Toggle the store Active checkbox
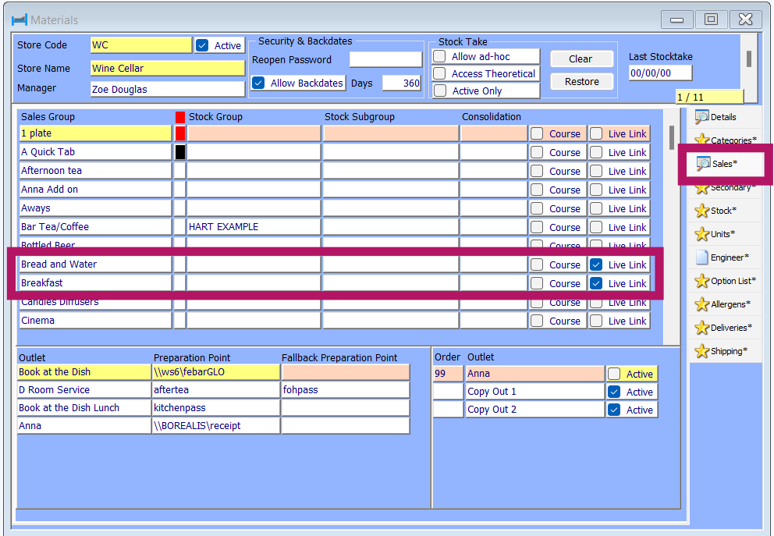 (x=202, y=45)
